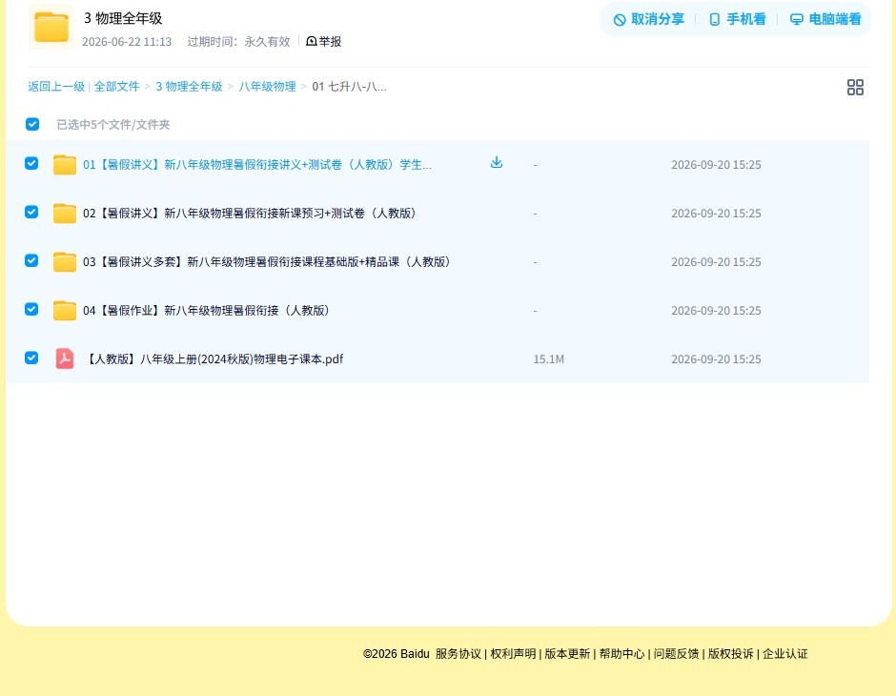Open 企业认证 footer link
The height and width of the screenshot is (696, 896).
(x=785, y=654)
